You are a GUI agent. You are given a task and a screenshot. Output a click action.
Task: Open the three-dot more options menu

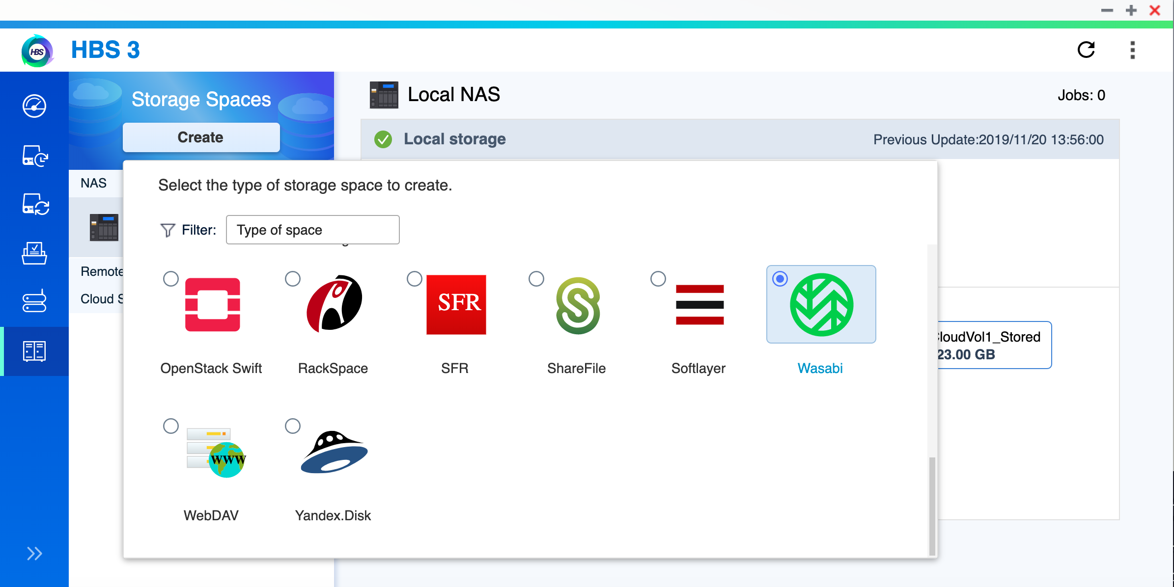1133,50
